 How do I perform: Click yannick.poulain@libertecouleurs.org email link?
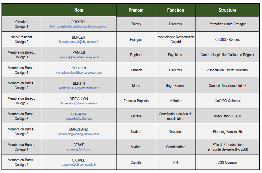[x=79, y=72]
